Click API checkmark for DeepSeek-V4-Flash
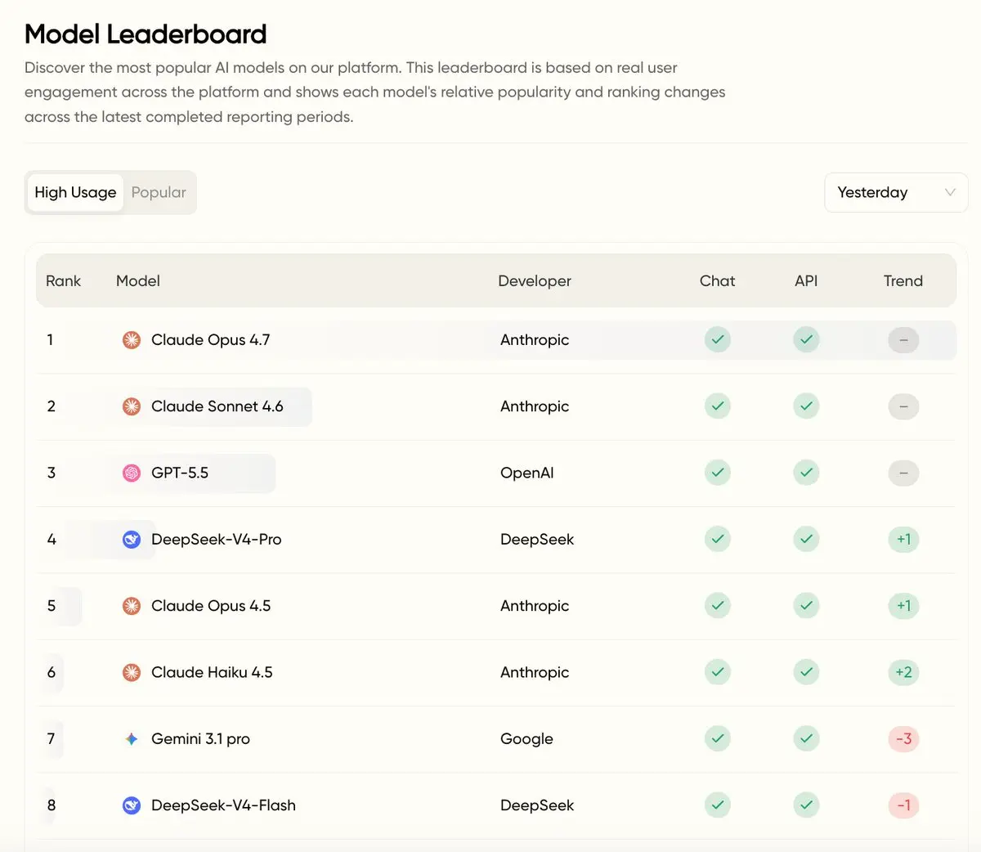The image size is (981, 852). pos(806,805)
